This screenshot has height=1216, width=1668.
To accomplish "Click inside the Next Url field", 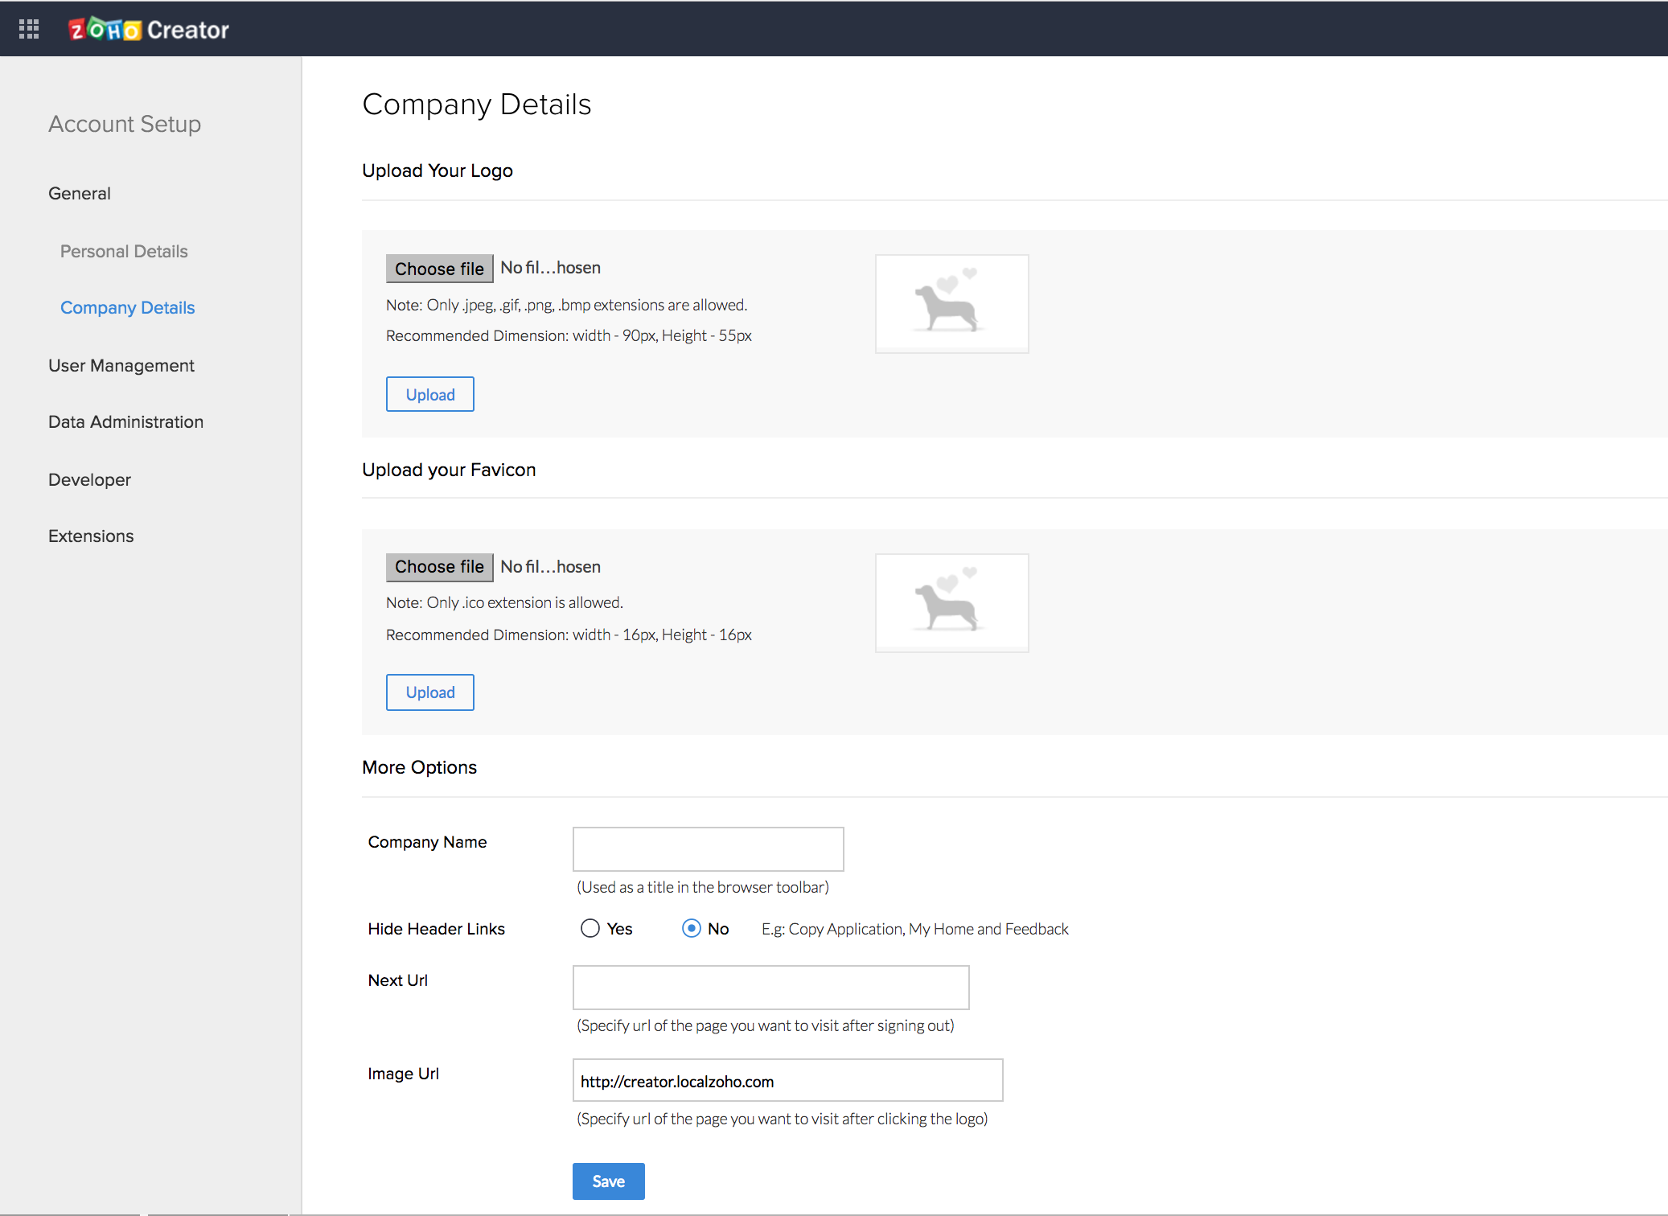I will [770, 987].
